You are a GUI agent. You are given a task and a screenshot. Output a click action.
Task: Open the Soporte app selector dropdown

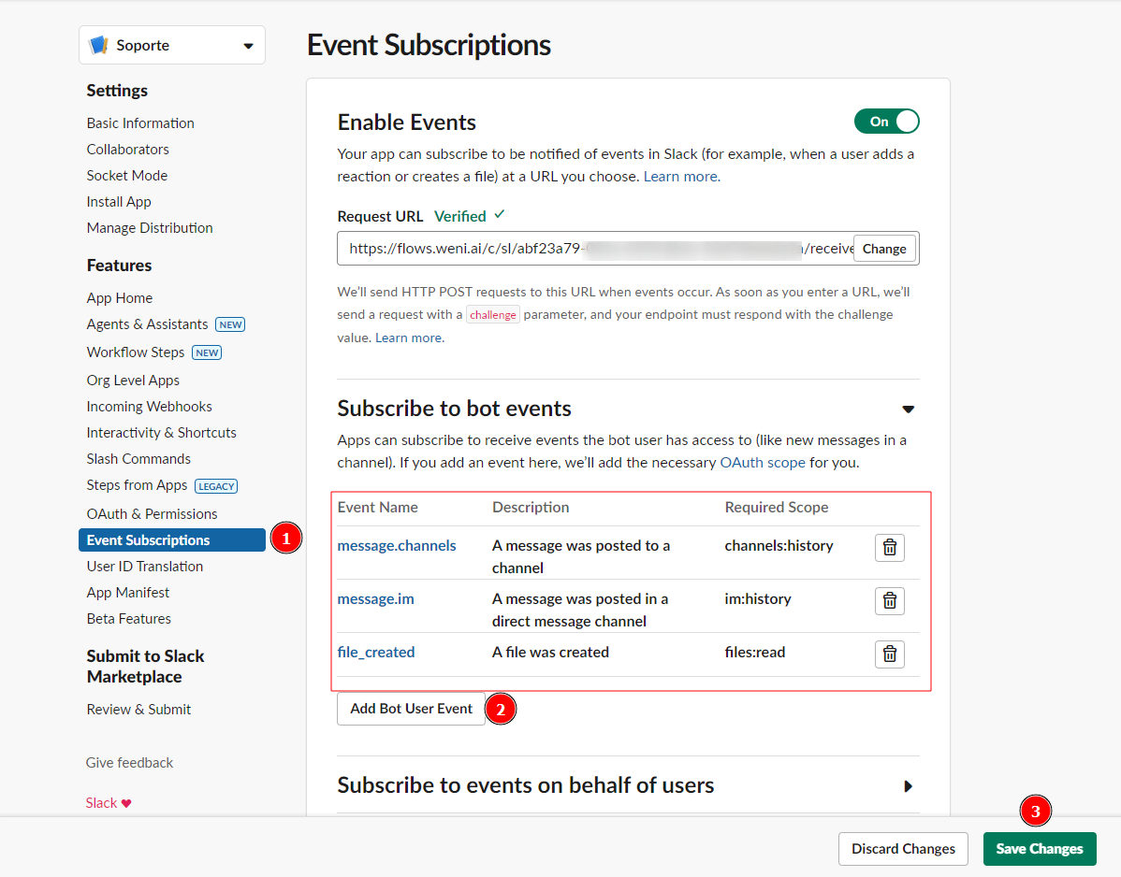(172, 45)
